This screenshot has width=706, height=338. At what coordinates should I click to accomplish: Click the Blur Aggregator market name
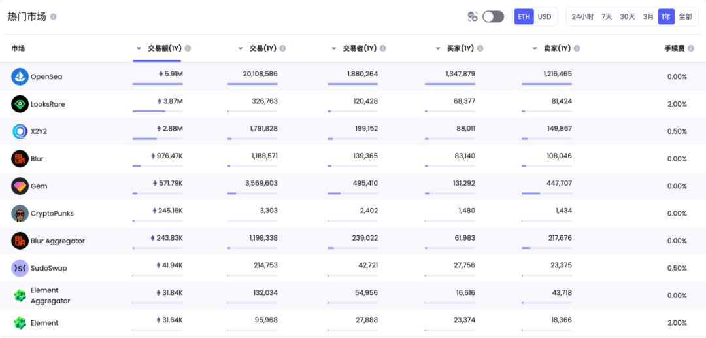pyautogui.click(x=58, y=241)
